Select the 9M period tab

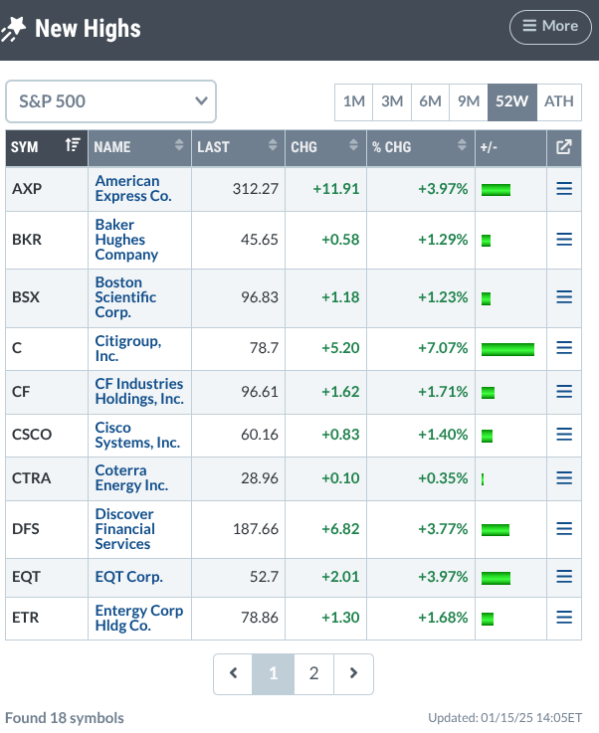click(469, 101)
